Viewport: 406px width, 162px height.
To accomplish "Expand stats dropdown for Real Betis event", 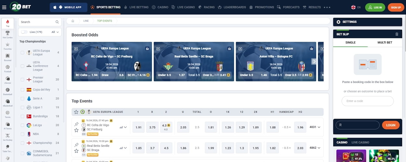I will (x=123, y=148).
